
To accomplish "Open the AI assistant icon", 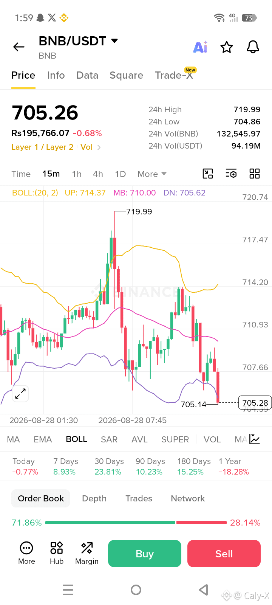I will (x=200, y=47).
